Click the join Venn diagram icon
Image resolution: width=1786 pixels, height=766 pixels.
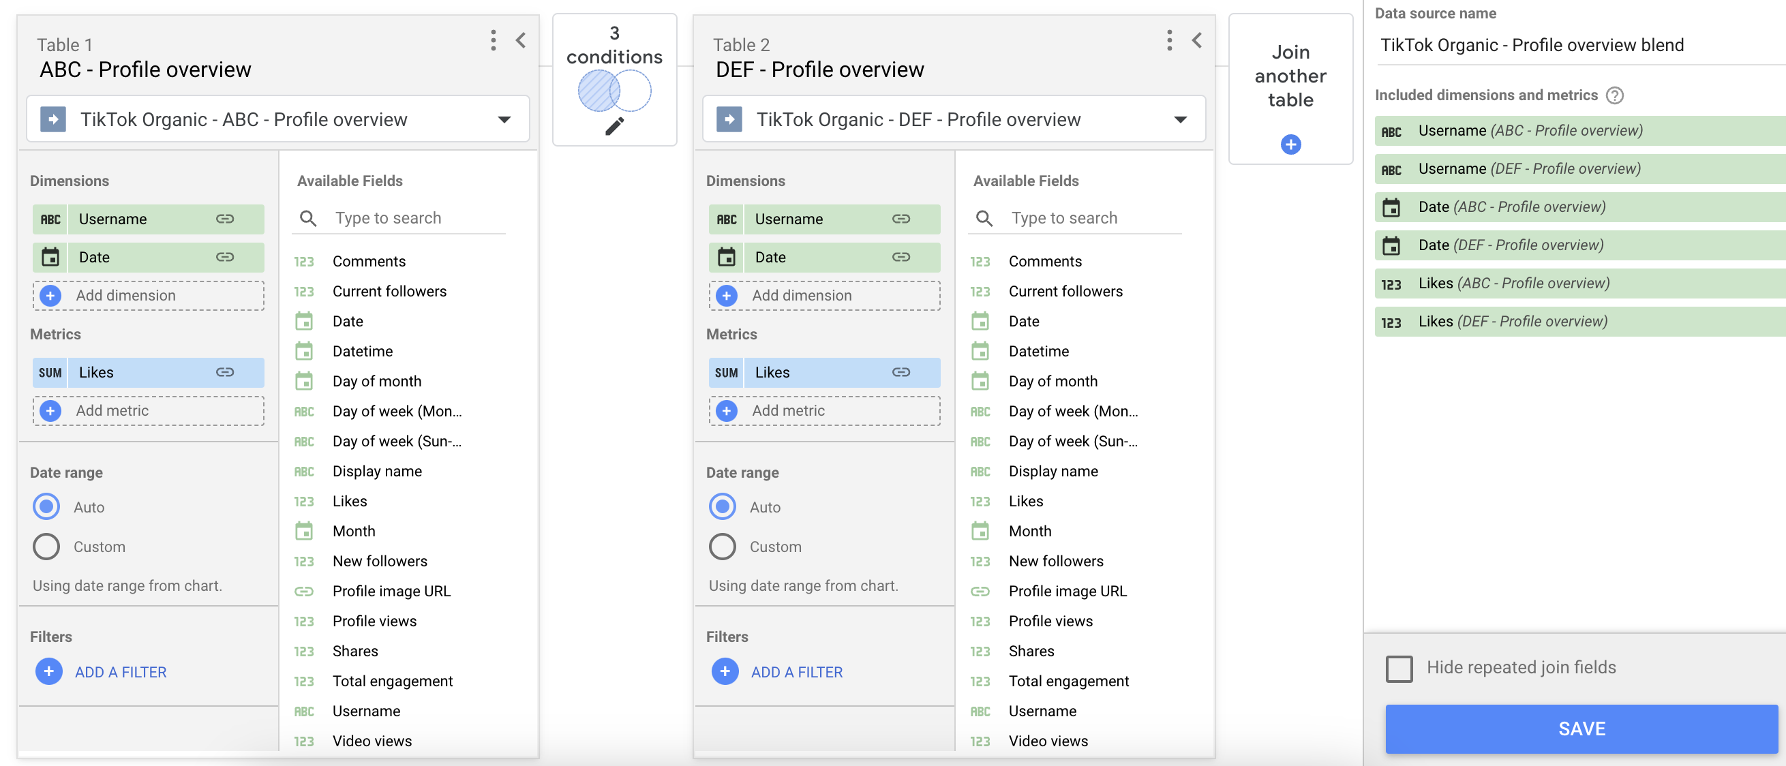coord(614,91)
